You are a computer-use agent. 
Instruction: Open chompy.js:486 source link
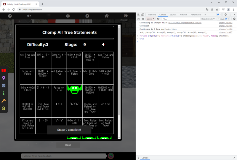click(225, 29)
